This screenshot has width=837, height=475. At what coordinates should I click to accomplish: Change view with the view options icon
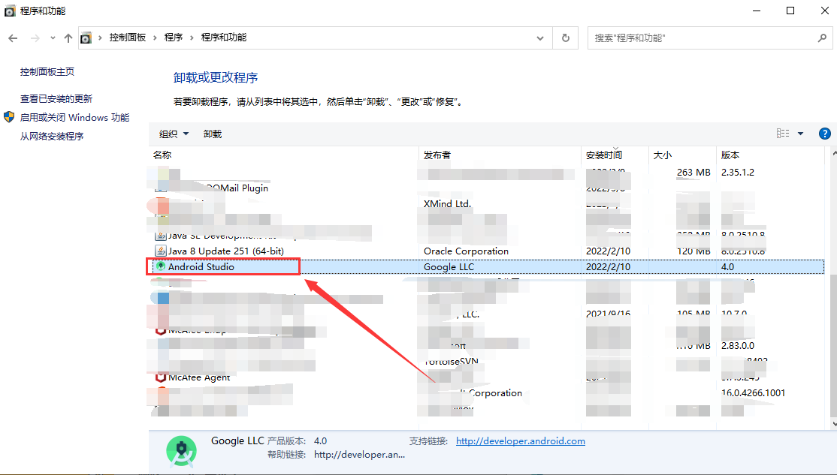[783, 134]
